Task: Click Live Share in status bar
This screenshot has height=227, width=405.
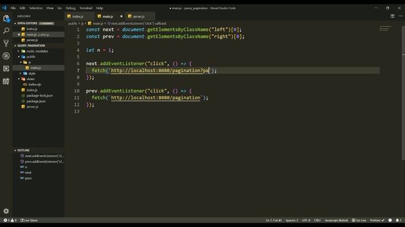Action: click(x=29, y=220)
